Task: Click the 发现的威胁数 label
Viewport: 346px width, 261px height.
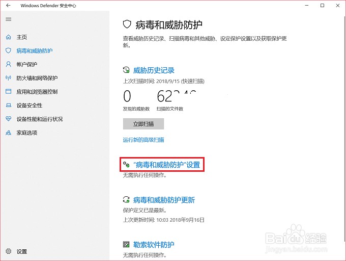Action: [136, 109]
